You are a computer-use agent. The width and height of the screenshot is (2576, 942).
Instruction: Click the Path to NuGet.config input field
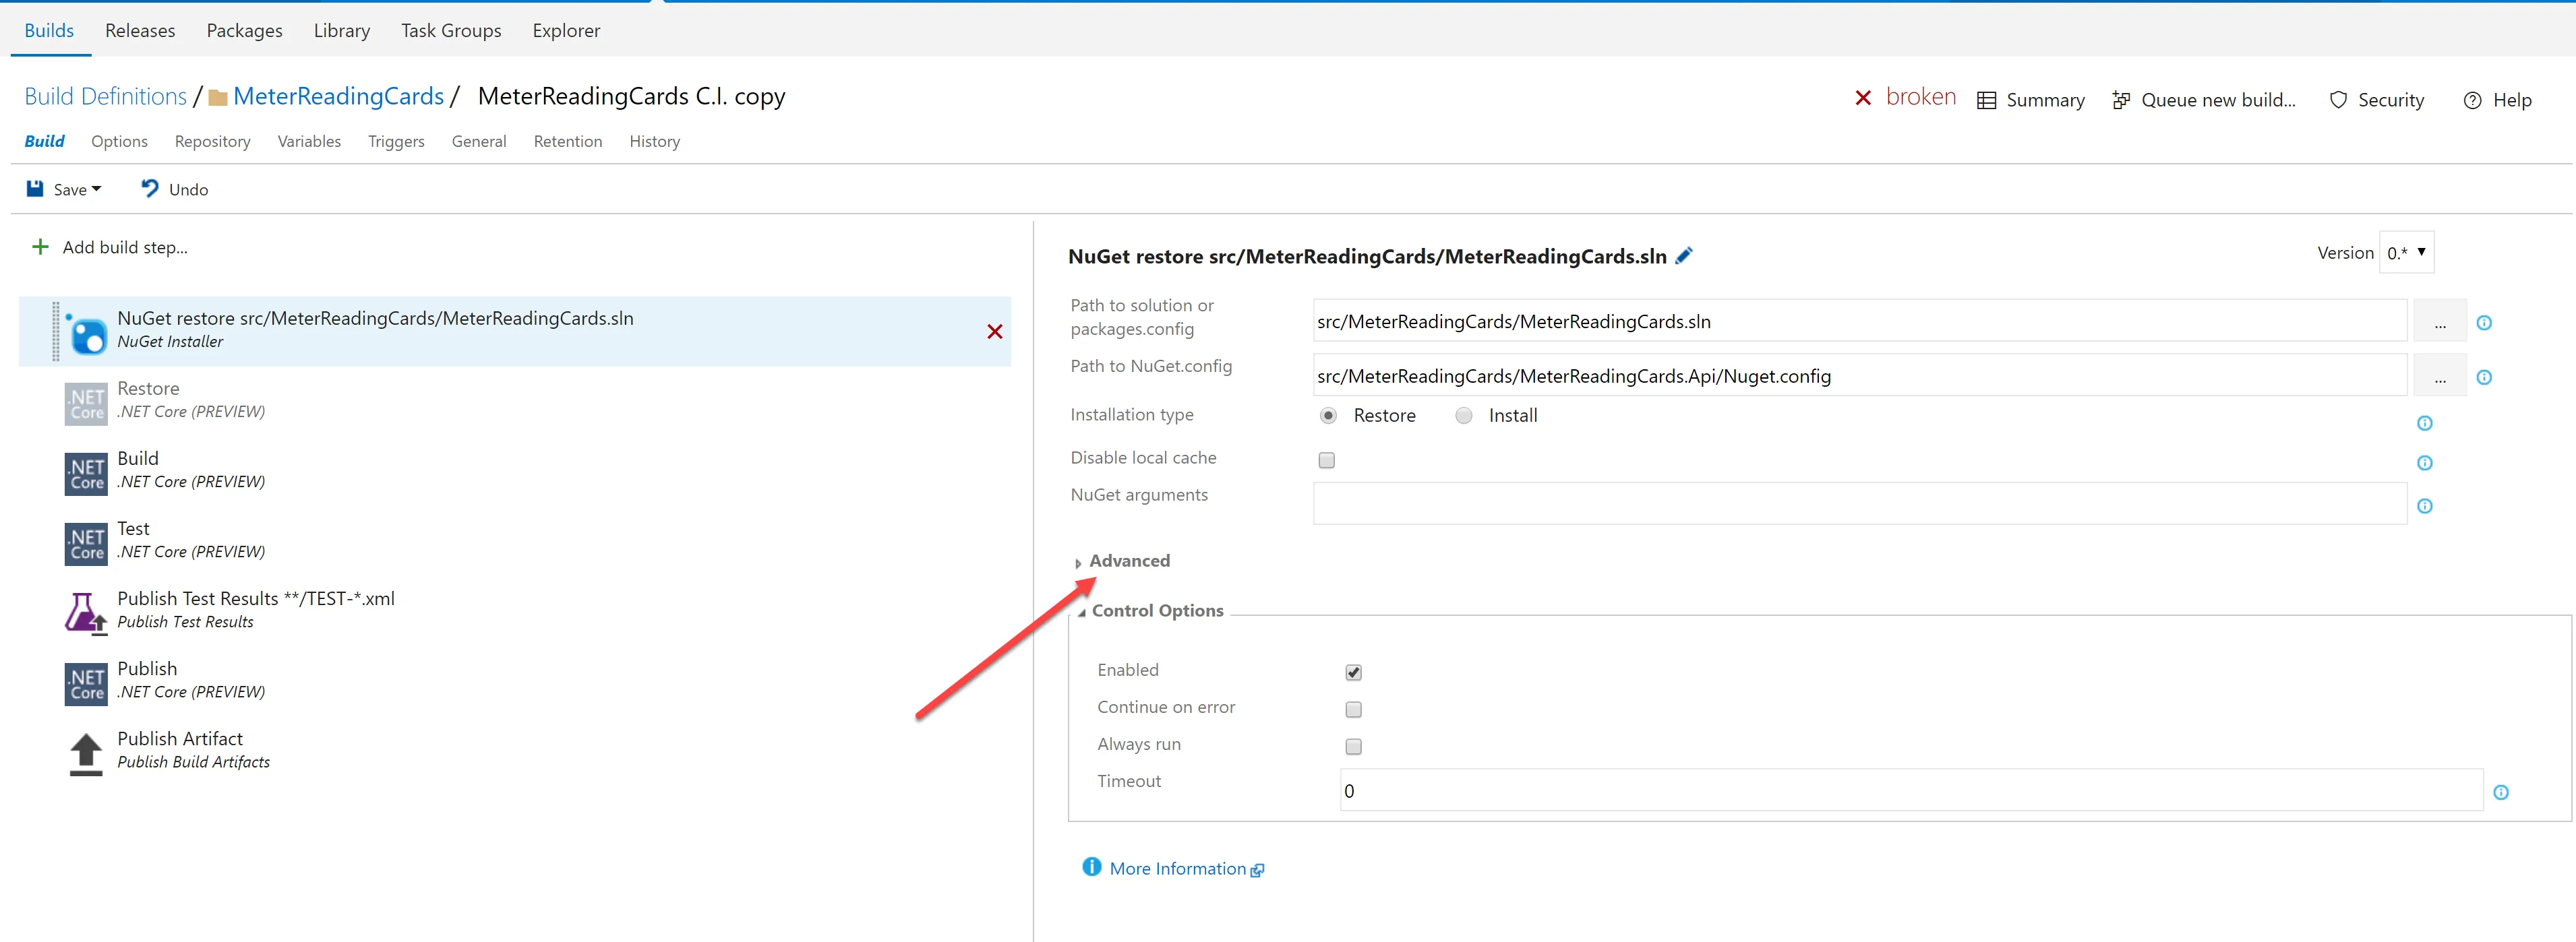click(x=1860, y=376)
